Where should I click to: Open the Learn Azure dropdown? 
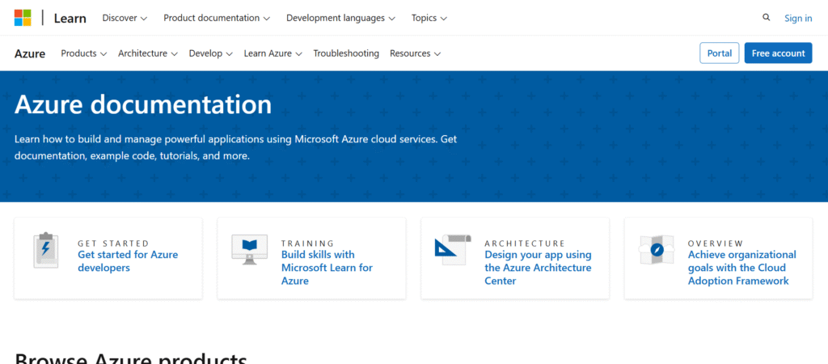pyautogui.click(x=272, y=53)
